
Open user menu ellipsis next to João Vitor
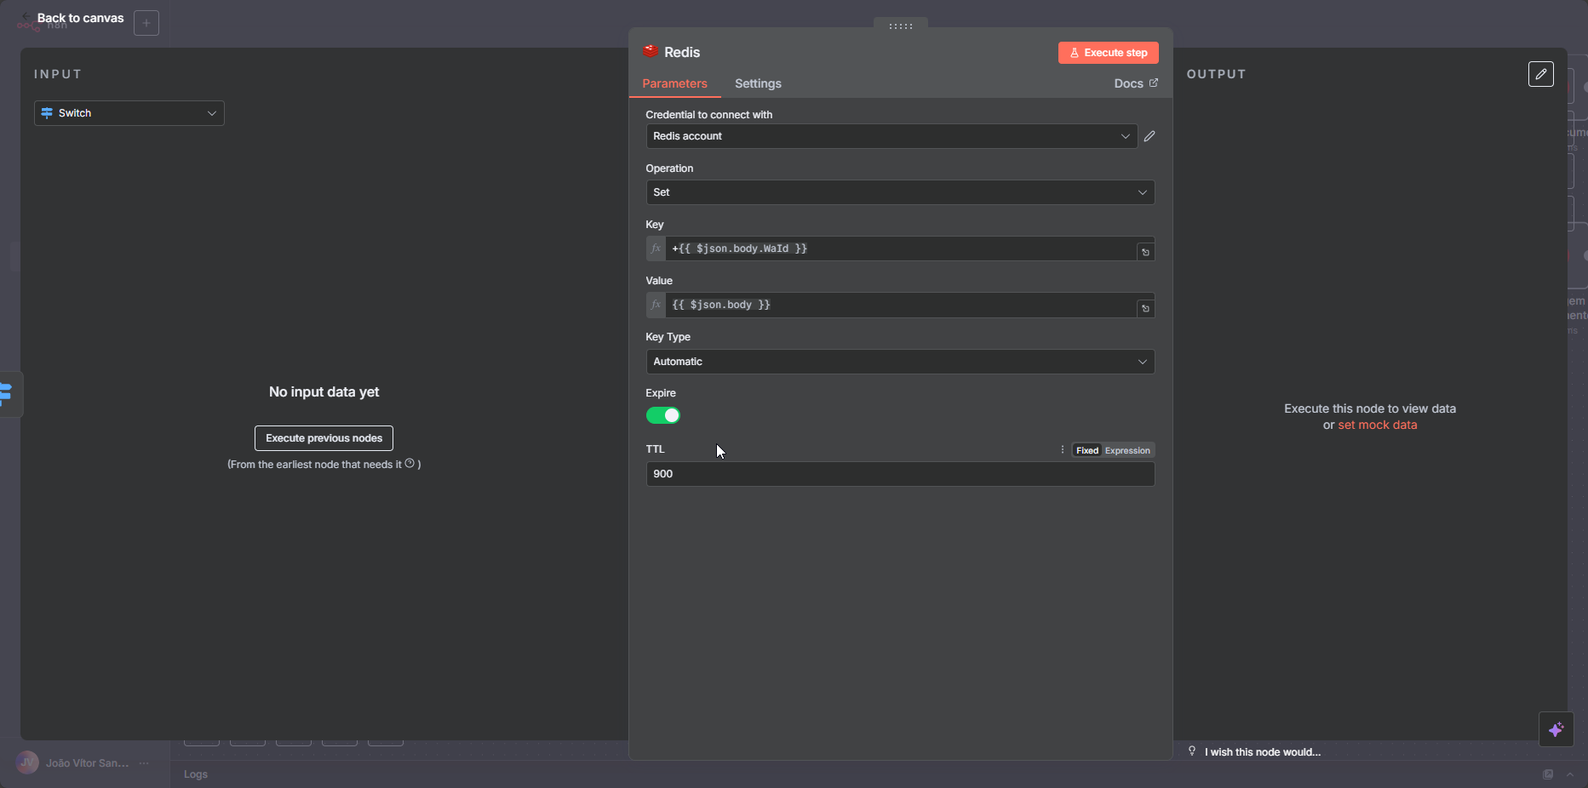(x=144, y=763)
